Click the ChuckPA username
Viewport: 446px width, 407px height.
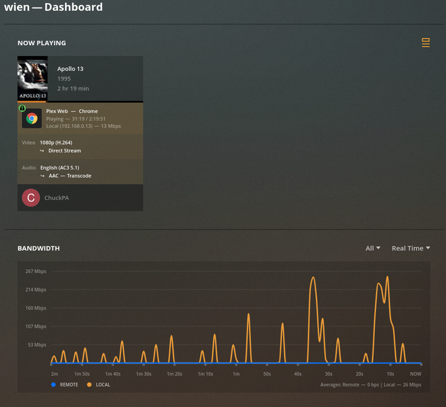click(x=57, y=198)
